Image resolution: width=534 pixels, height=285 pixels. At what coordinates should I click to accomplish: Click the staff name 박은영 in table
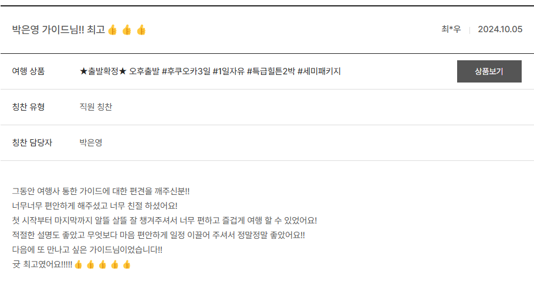pyautogui.click(x=91, y=143)
